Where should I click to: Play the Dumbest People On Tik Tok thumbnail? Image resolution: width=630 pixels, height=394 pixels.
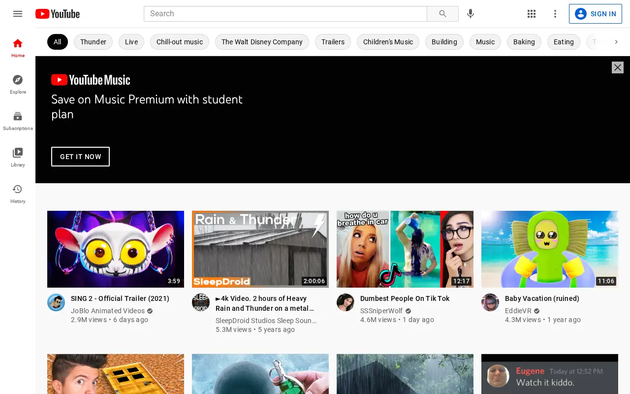tap(405, 249)
